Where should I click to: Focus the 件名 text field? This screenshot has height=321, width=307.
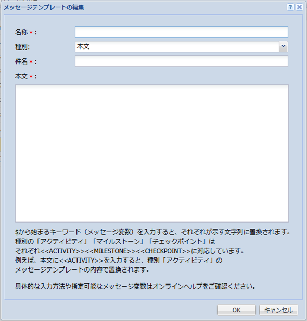click(182, 61)
